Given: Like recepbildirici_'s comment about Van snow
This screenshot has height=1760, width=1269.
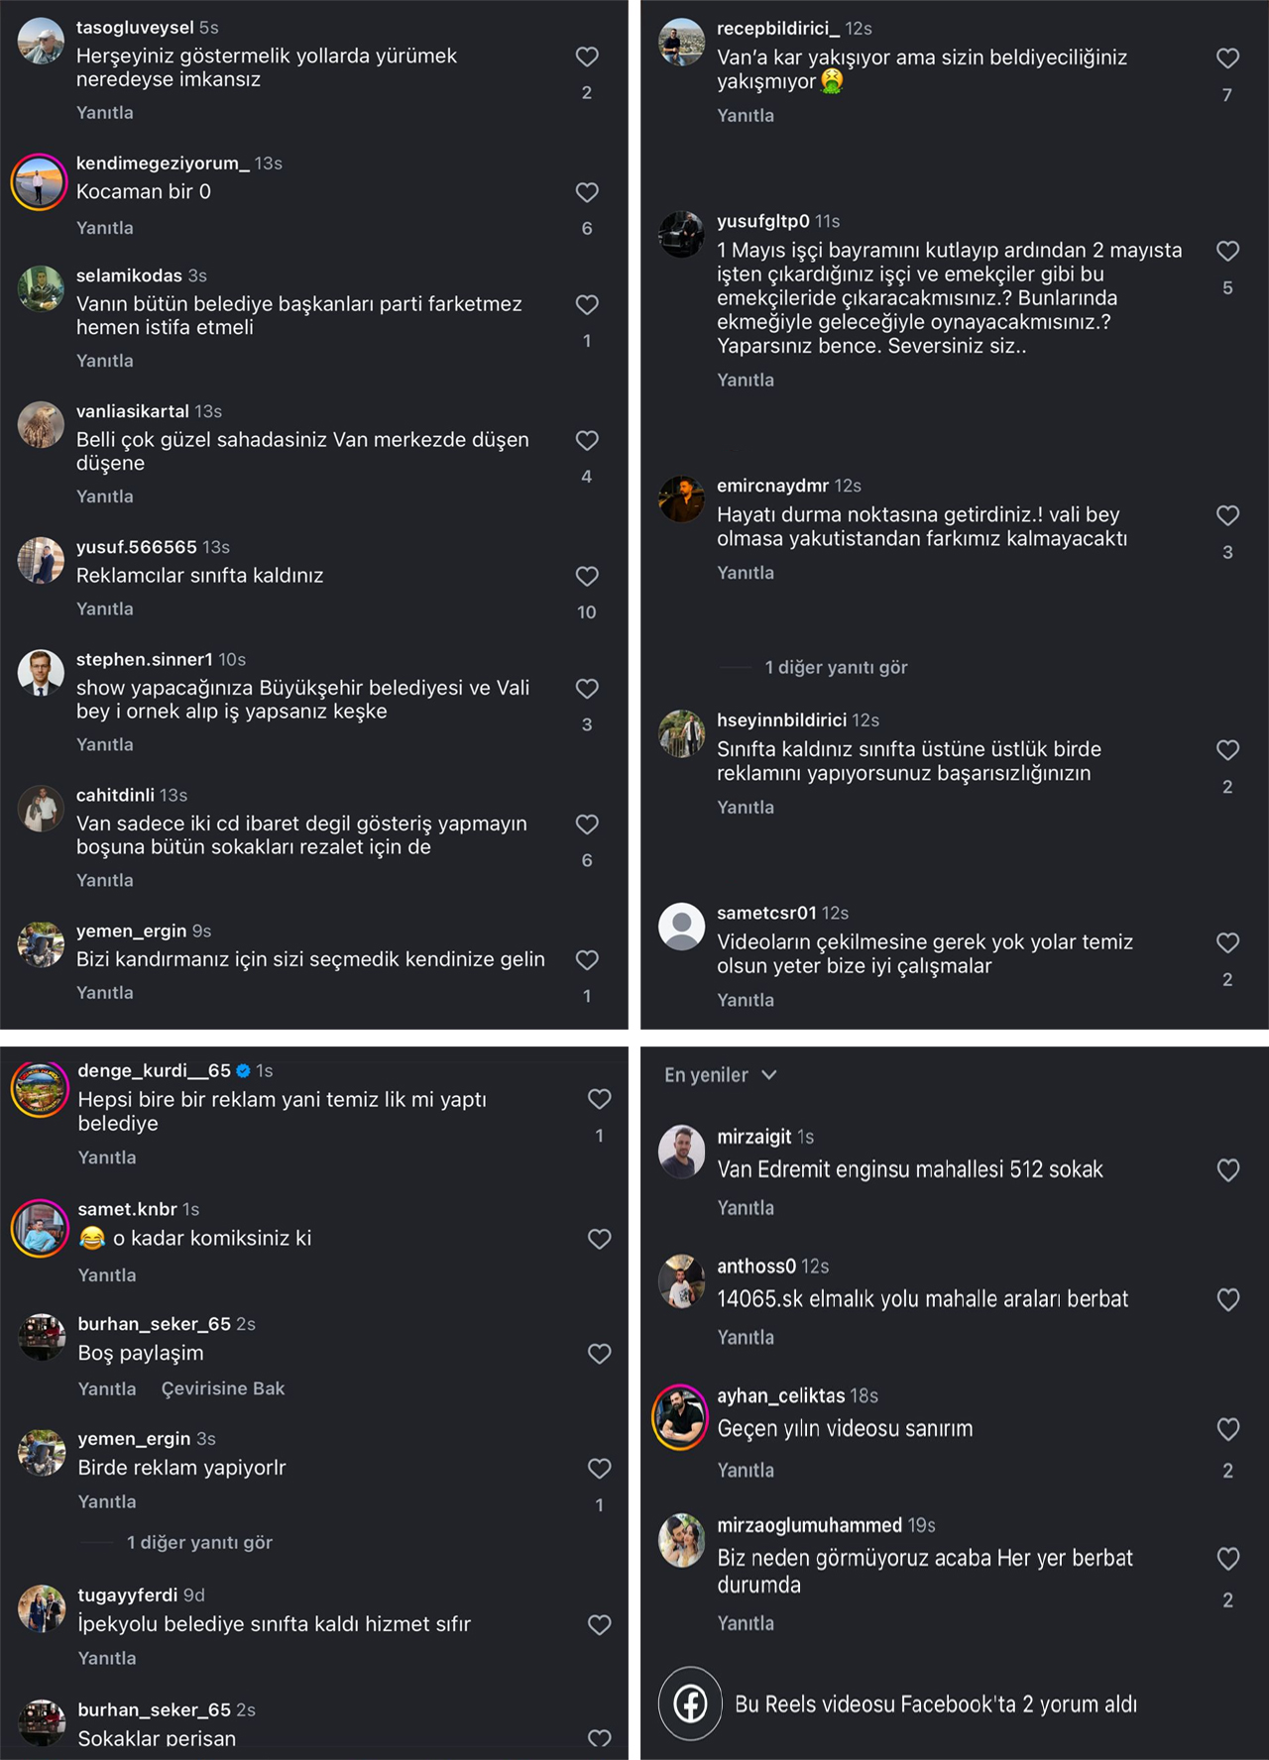Looking at the screenshot, I should 1228,58.
